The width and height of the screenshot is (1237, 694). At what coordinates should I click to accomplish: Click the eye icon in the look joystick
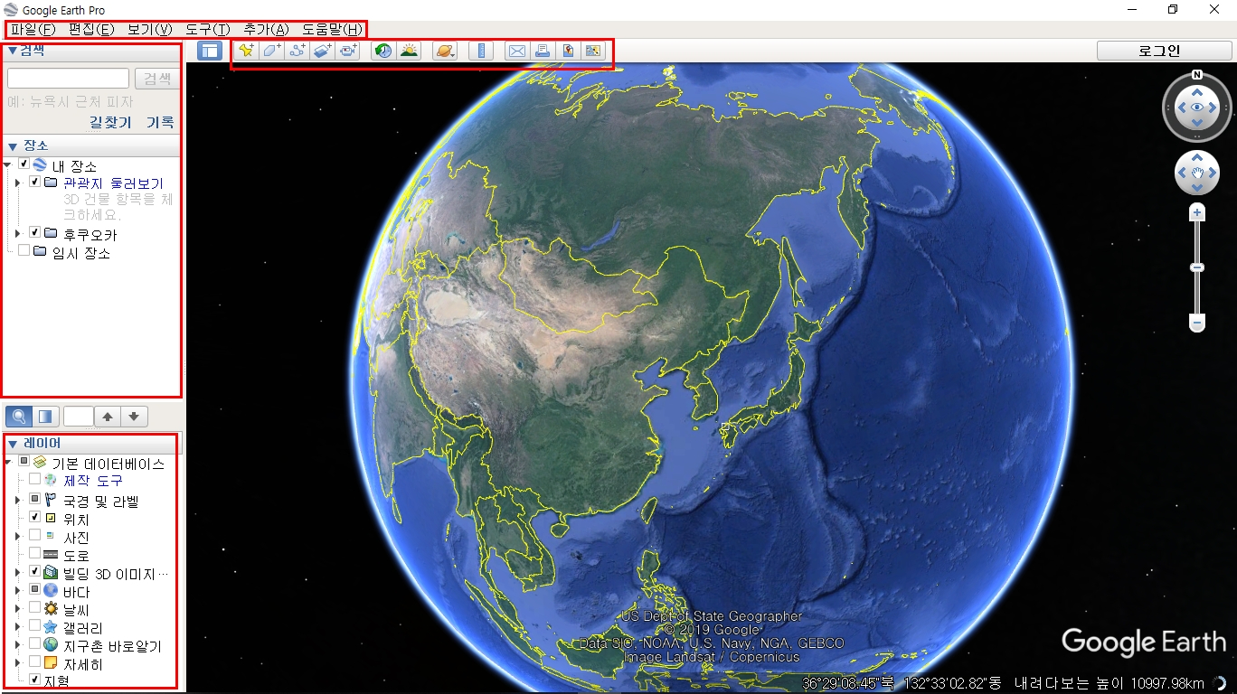1197,108
